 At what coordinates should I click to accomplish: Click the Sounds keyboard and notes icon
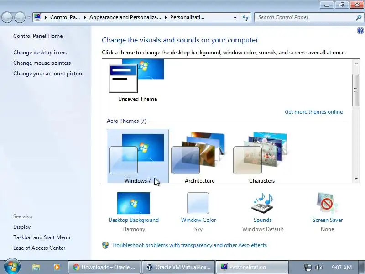click(x=263, y=203)
